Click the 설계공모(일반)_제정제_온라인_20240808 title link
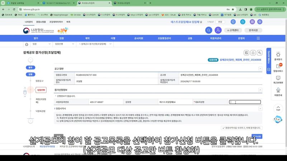The width and height of the screenshot is (287, 161). [x=240, y=60]
